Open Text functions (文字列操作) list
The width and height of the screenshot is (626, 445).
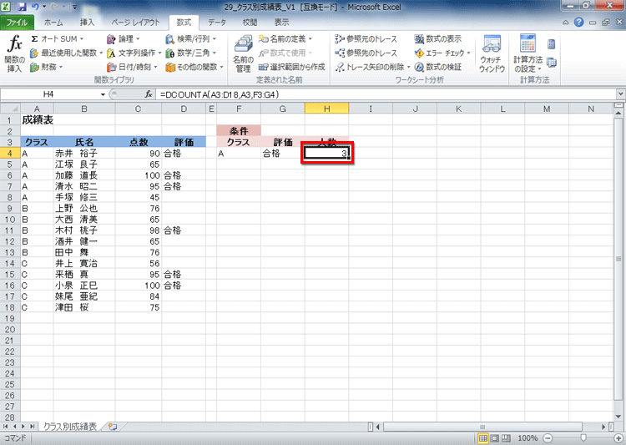134,53
